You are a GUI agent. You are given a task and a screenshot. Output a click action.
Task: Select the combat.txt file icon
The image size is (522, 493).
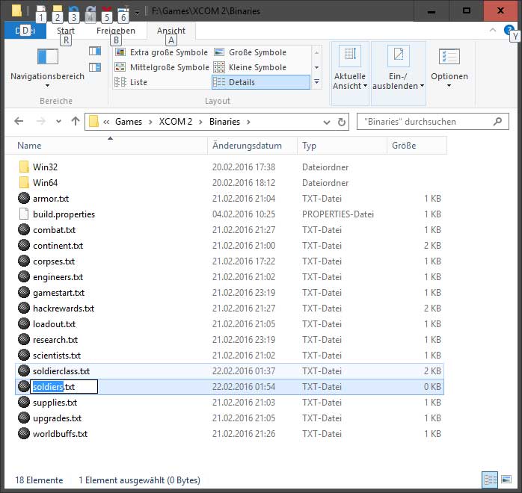(24, 230)
